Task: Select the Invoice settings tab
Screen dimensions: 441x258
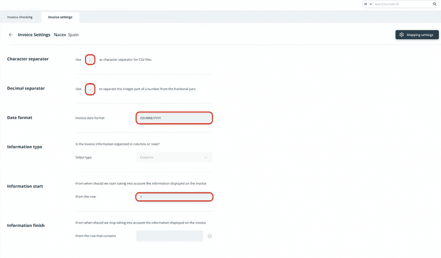Action: tap(60, 17)
